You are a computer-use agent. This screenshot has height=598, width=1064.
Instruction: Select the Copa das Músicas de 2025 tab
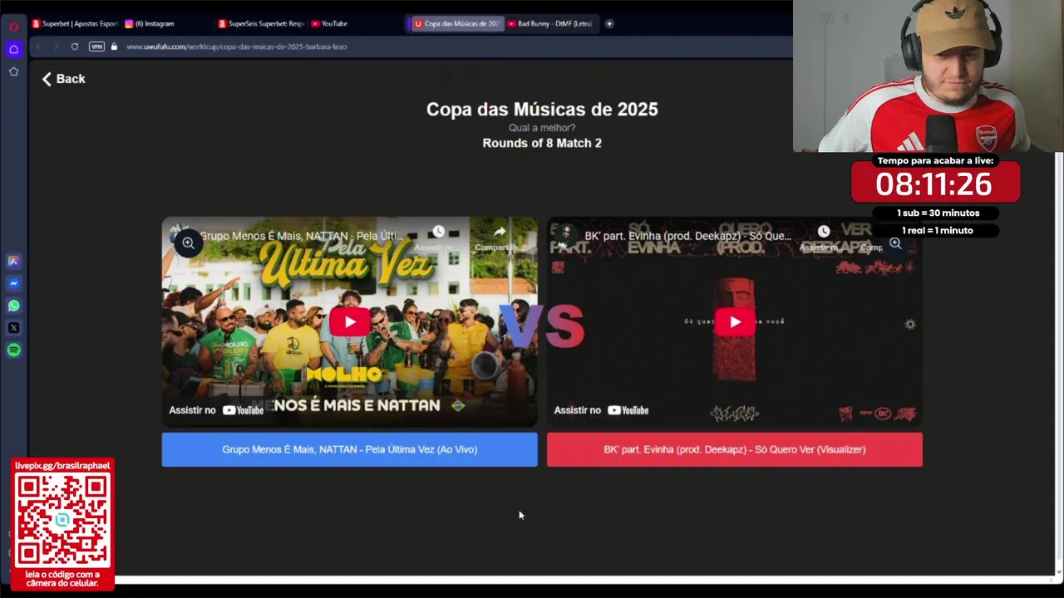tap(457, 23)
